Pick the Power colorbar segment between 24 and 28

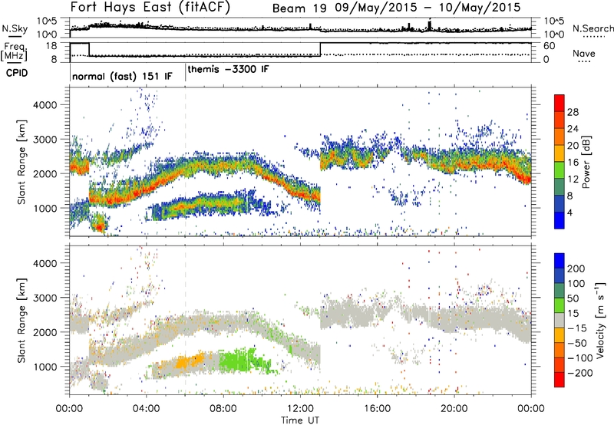(560, 120)
